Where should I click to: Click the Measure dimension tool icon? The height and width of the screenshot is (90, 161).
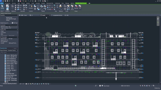[60, 9]
